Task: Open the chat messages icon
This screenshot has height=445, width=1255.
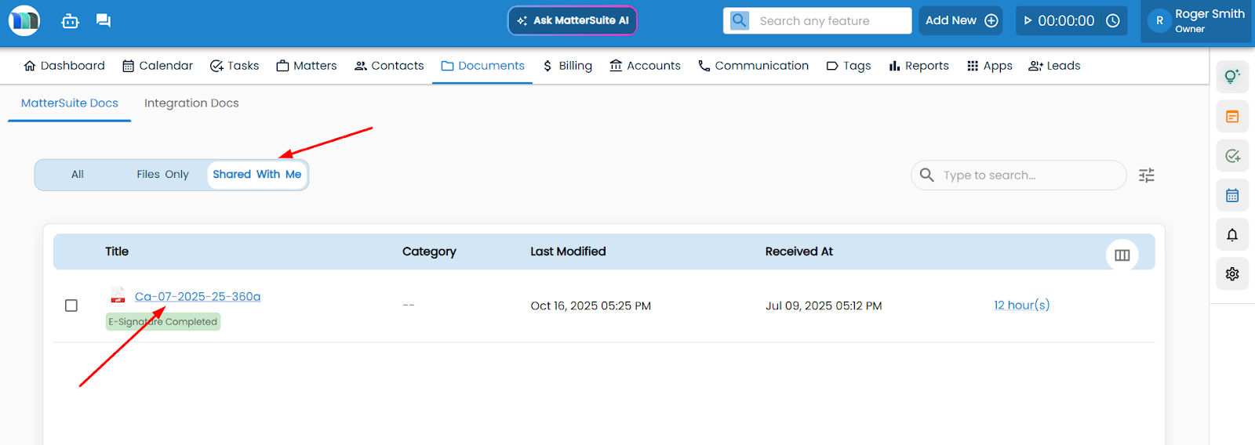Action: [x=103, y=20]
